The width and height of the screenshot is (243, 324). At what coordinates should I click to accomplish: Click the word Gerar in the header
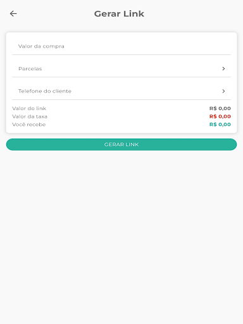(107, 14)
